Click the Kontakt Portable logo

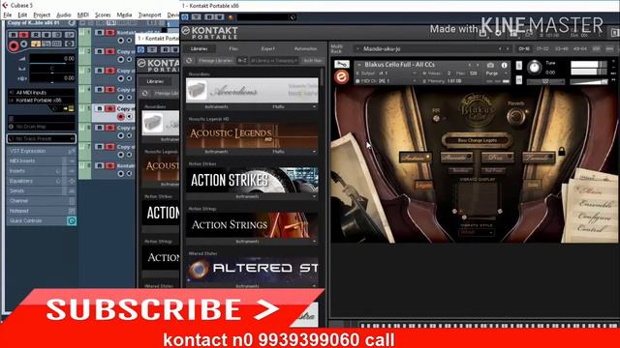click(x=210, y=32)
